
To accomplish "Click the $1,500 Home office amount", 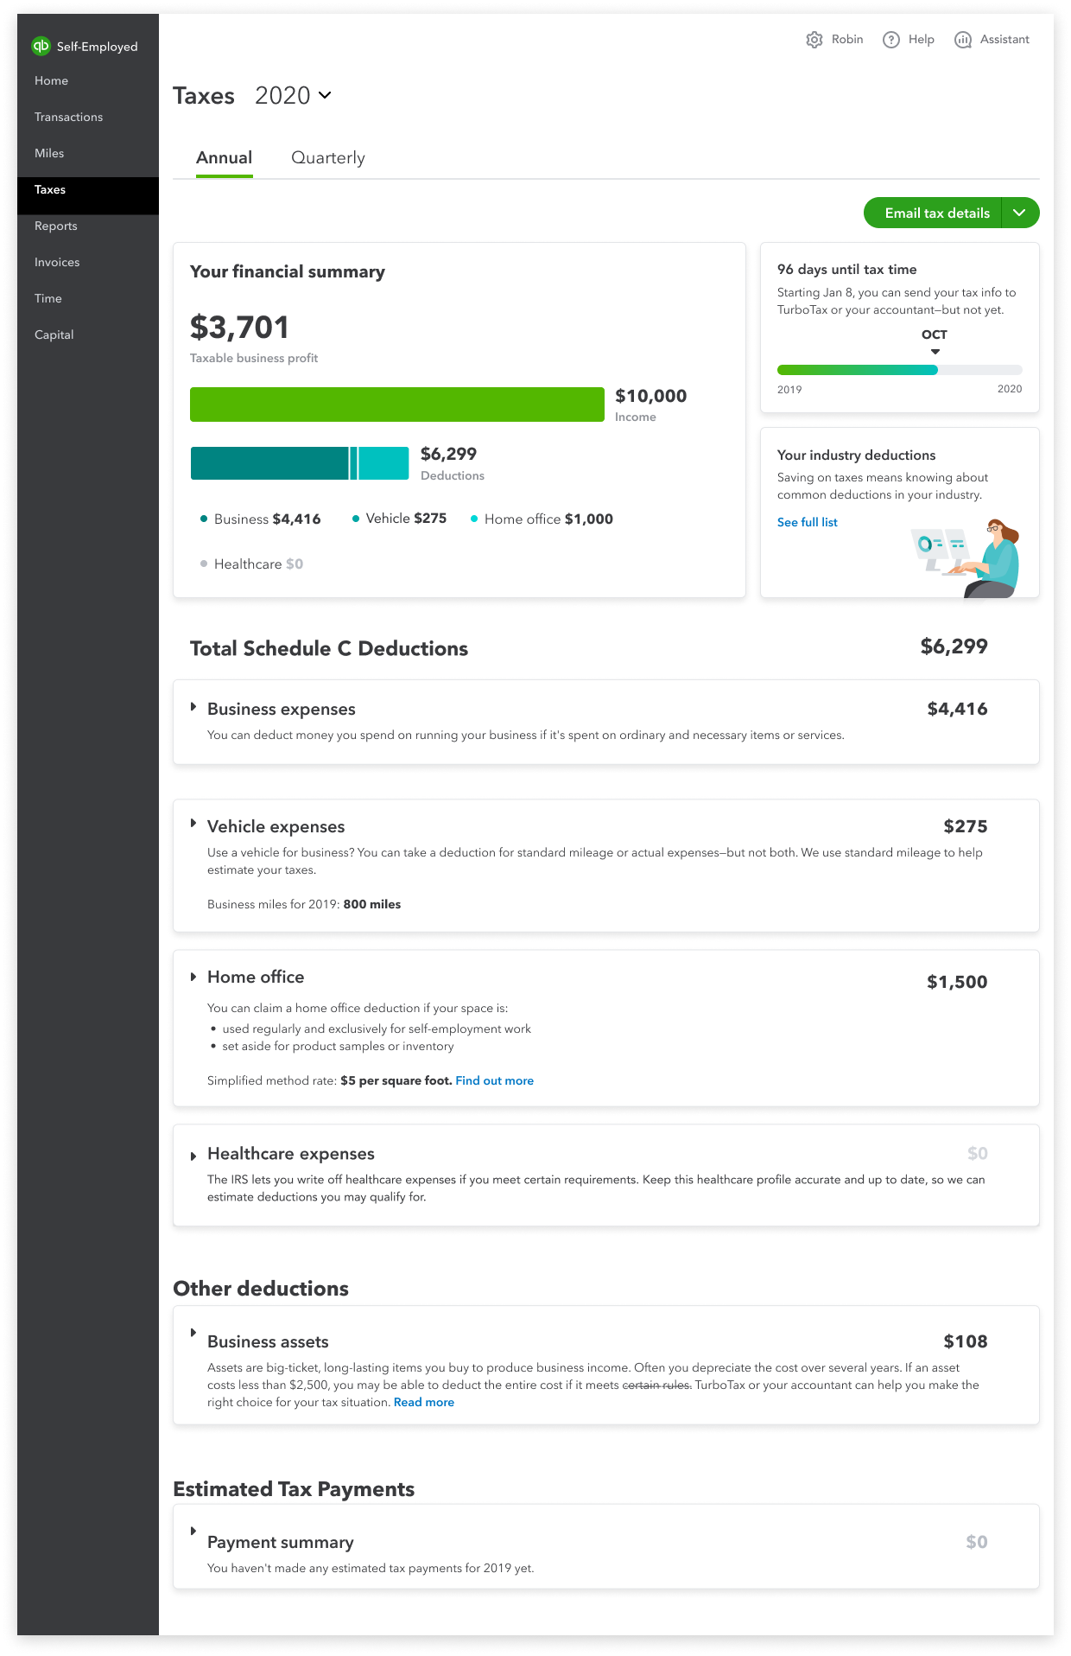I will pyautogui.click(x=957, y=982).
